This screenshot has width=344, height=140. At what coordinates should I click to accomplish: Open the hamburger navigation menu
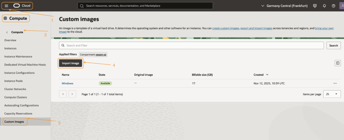pos(6,6)
